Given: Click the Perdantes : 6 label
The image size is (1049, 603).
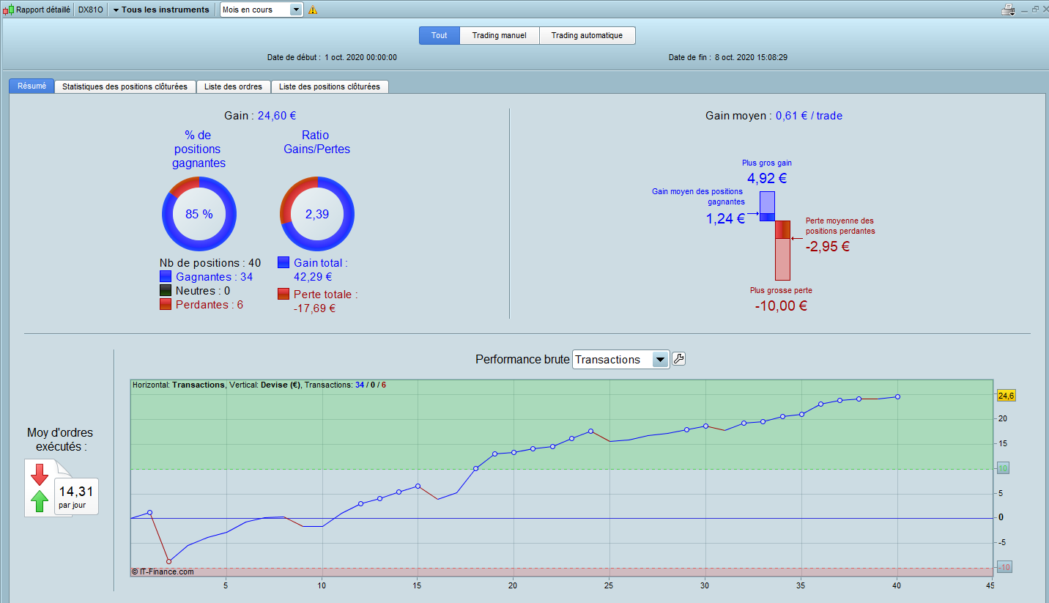Looking at the screenshot, I should (x=210, y=305).
